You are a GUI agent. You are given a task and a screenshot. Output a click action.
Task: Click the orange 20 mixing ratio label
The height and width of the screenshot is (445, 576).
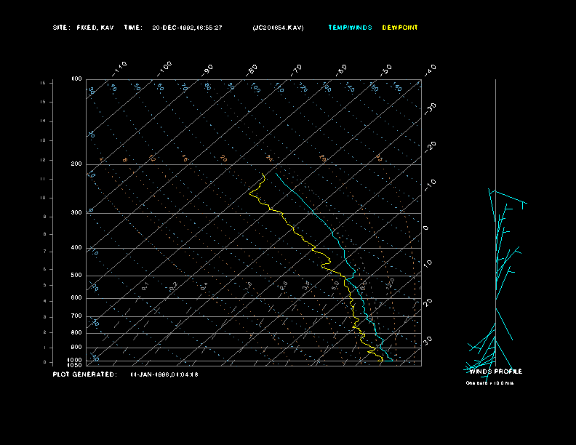(224, 159)
